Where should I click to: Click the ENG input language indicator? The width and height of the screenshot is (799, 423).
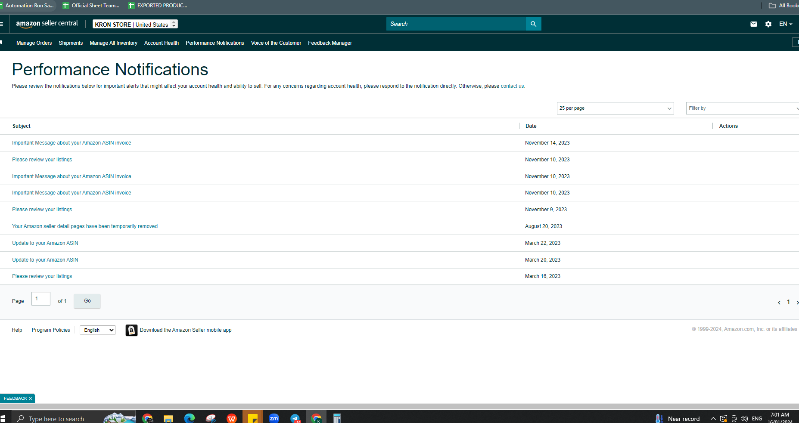click(757, 419)
